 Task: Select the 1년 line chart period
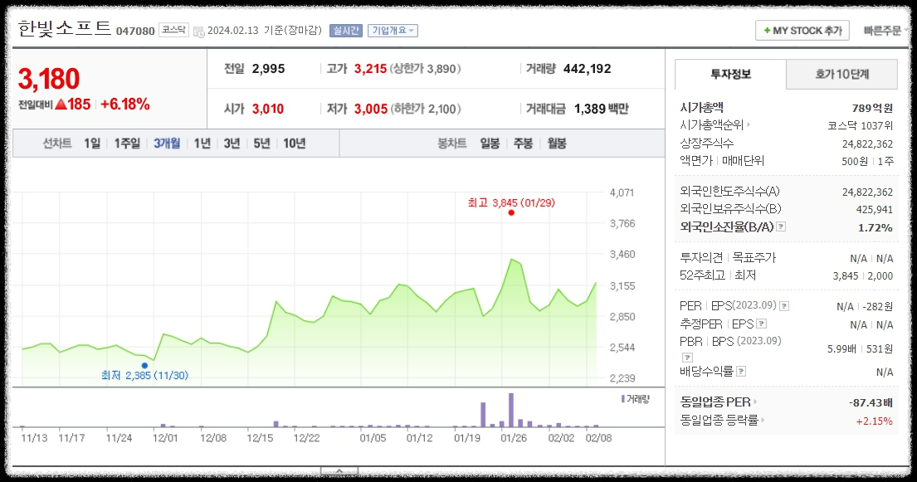pyautogui.click(x=202, y=144)
